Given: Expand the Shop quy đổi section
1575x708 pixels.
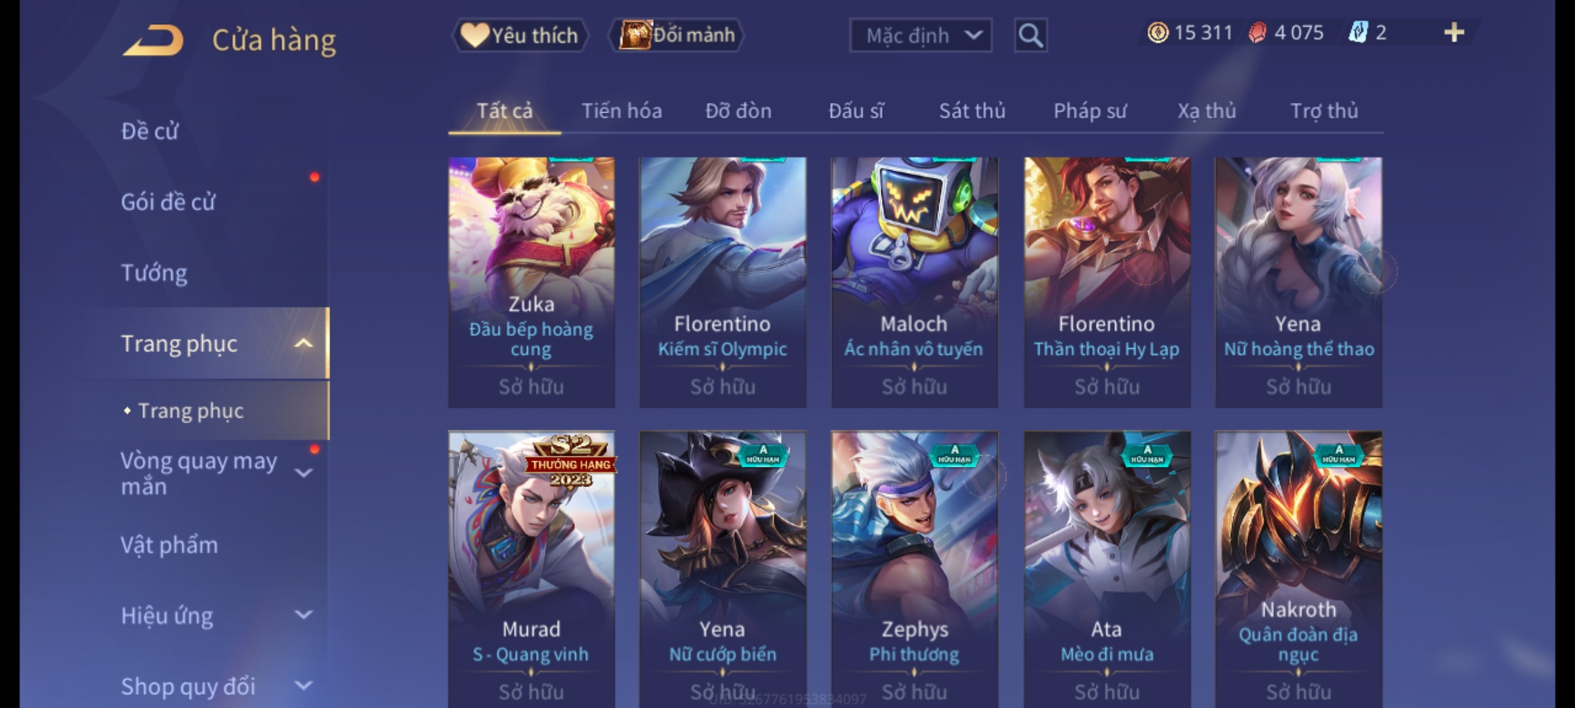Looking at the screenshot, I should 303,686.
